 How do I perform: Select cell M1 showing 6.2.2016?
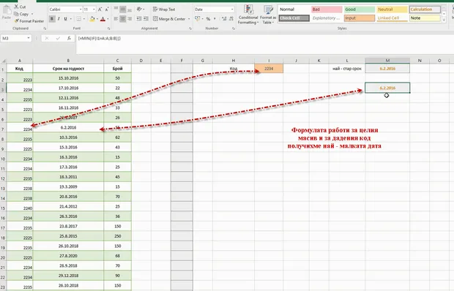[387, 69]
